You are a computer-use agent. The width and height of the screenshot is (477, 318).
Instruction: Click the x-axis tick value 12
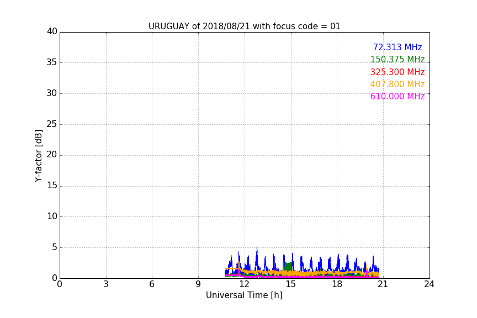point(244,284)
